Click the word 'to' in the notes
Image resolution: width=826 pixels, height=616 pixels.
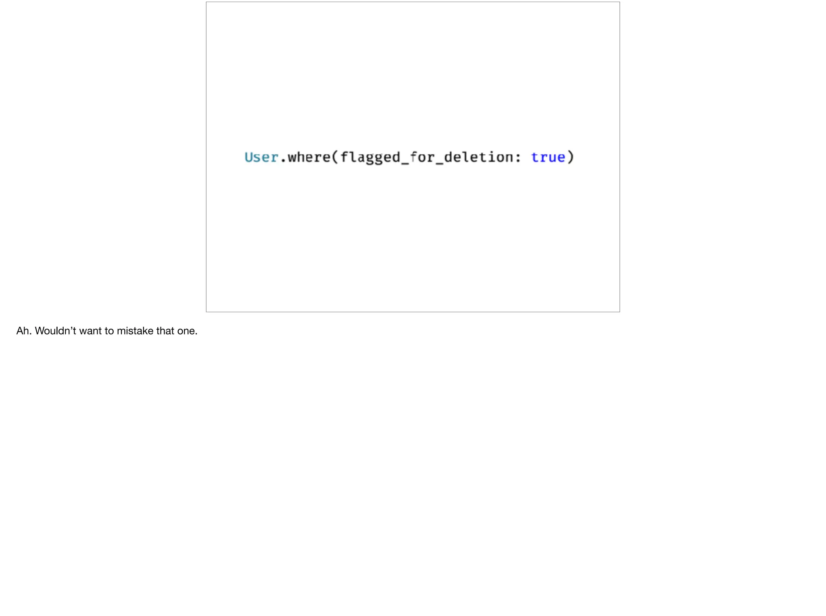click(109, 331)
